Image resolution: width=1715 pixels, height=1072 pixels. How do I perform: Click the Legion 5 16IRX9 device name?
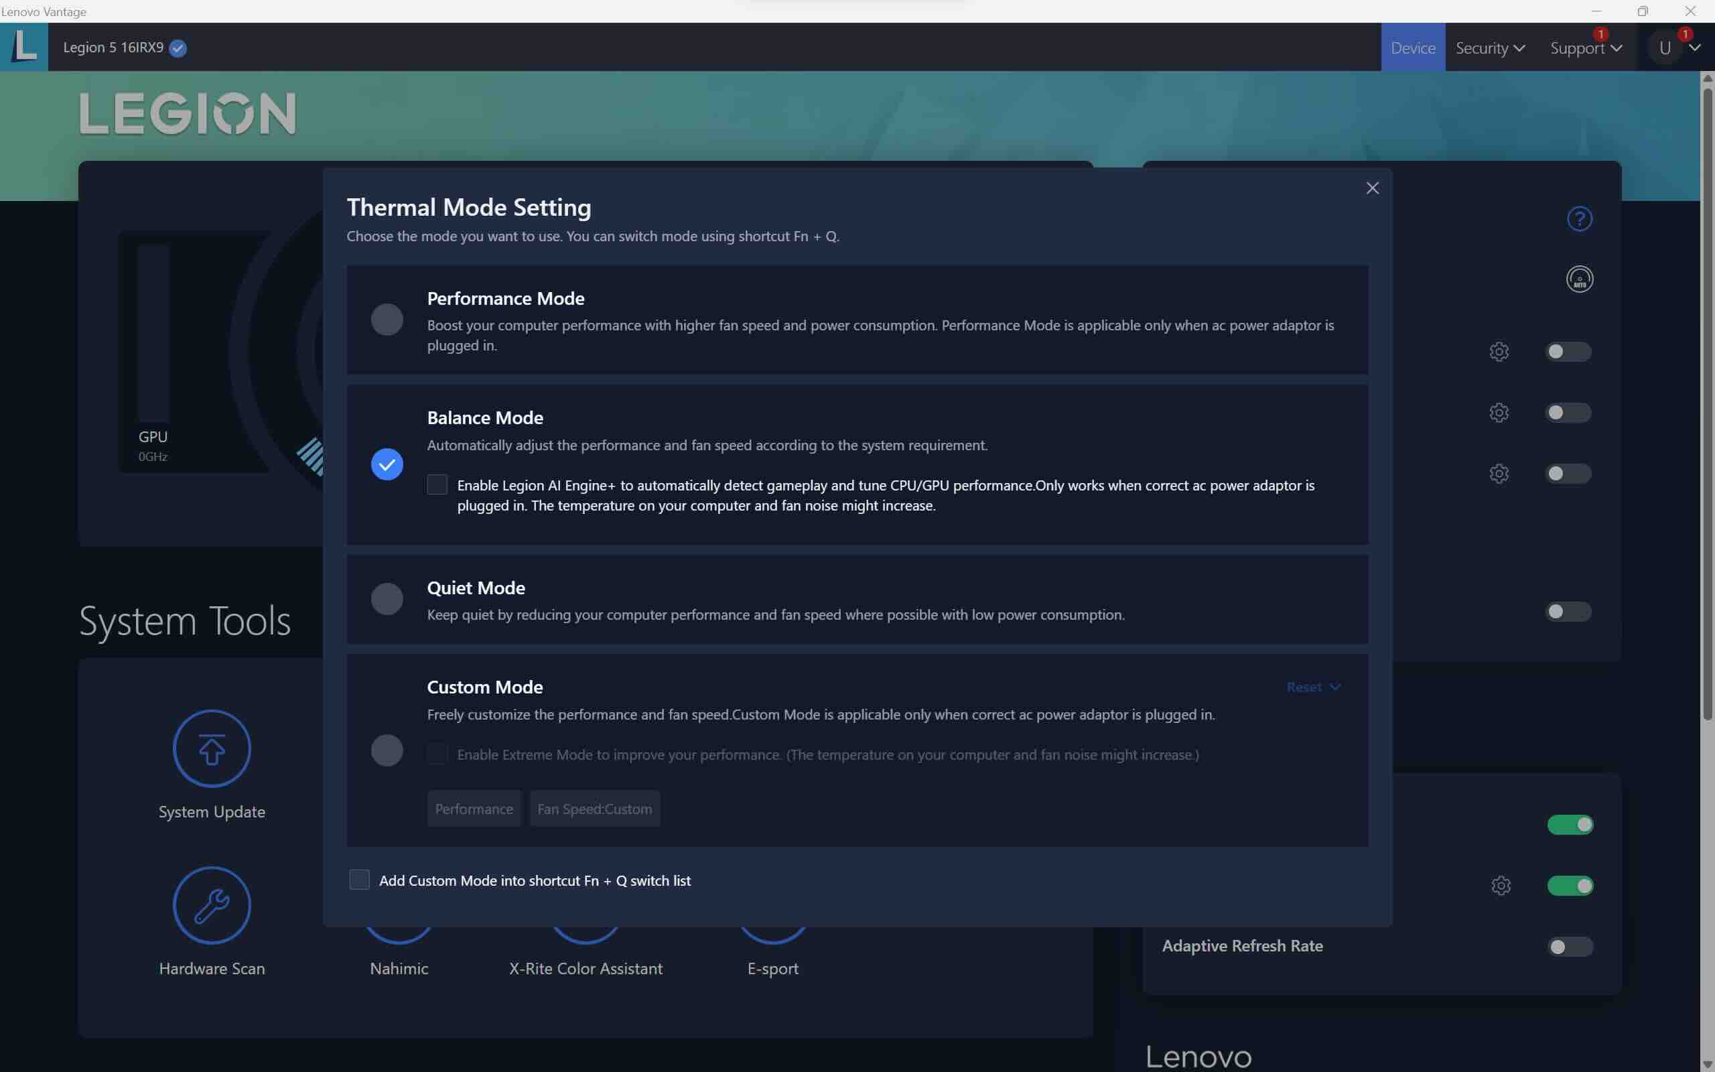pos(113,48)
